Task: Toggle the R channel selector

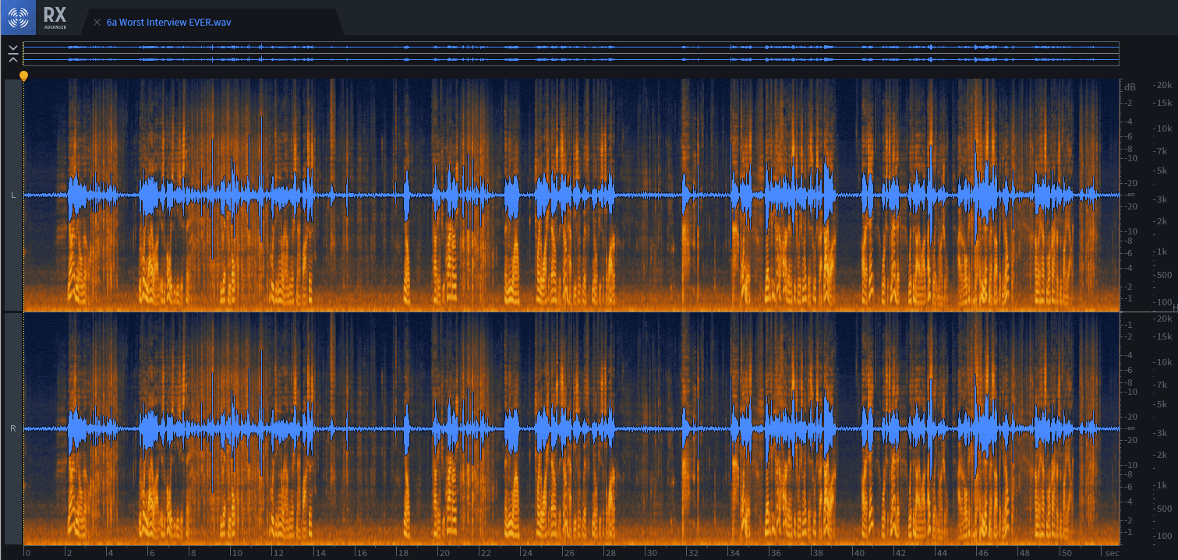Action: coord(13,429)
